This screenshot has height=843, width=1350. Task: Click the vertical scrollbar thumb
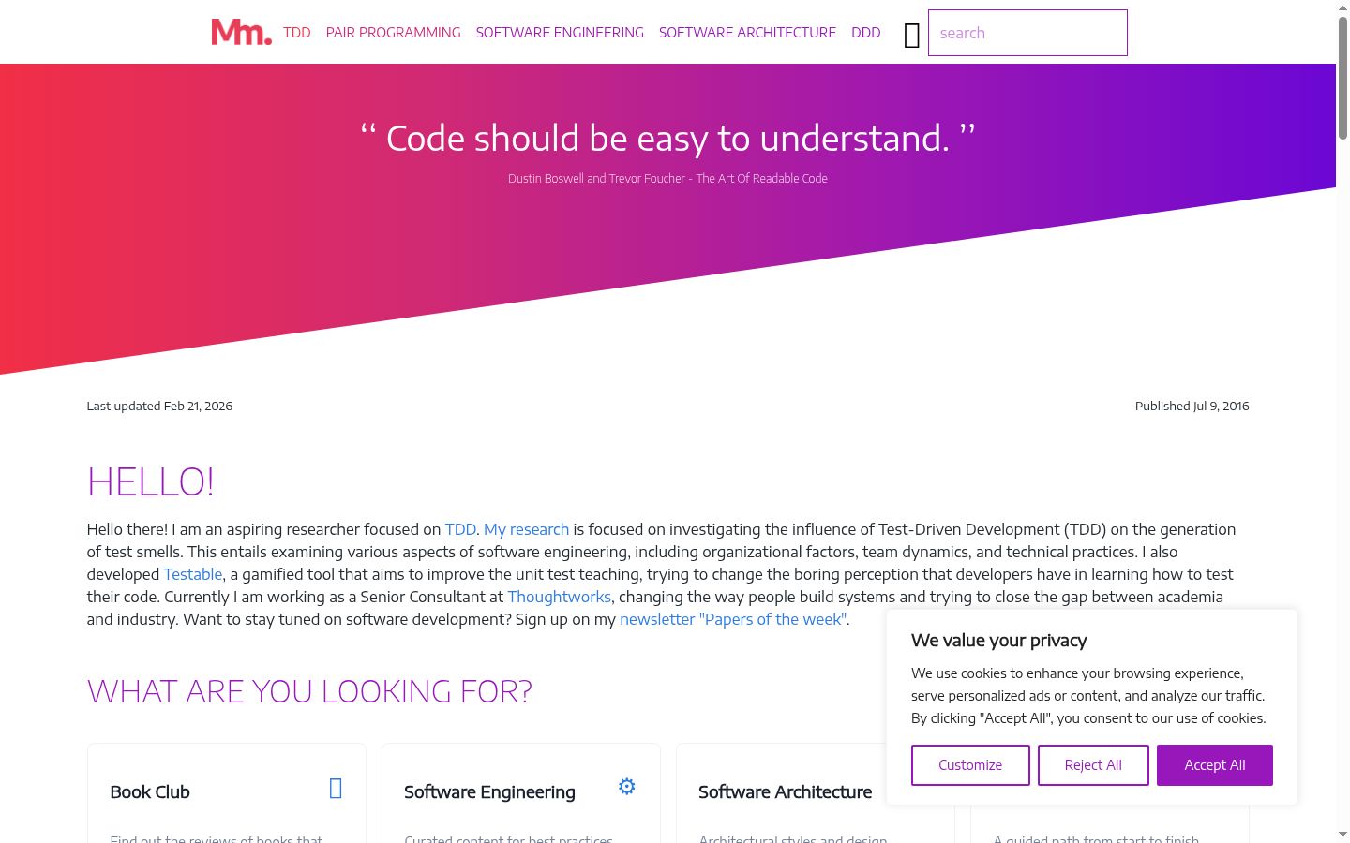[1342, 78]
